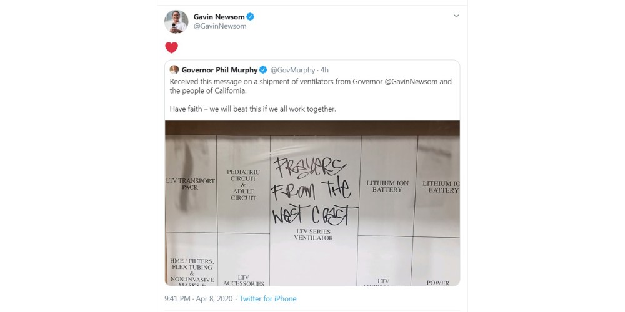Click Governor Phil Murphy's small avatar
This screenshot has width=625, height=312.
pyautogui.click(x=174, y=70)
